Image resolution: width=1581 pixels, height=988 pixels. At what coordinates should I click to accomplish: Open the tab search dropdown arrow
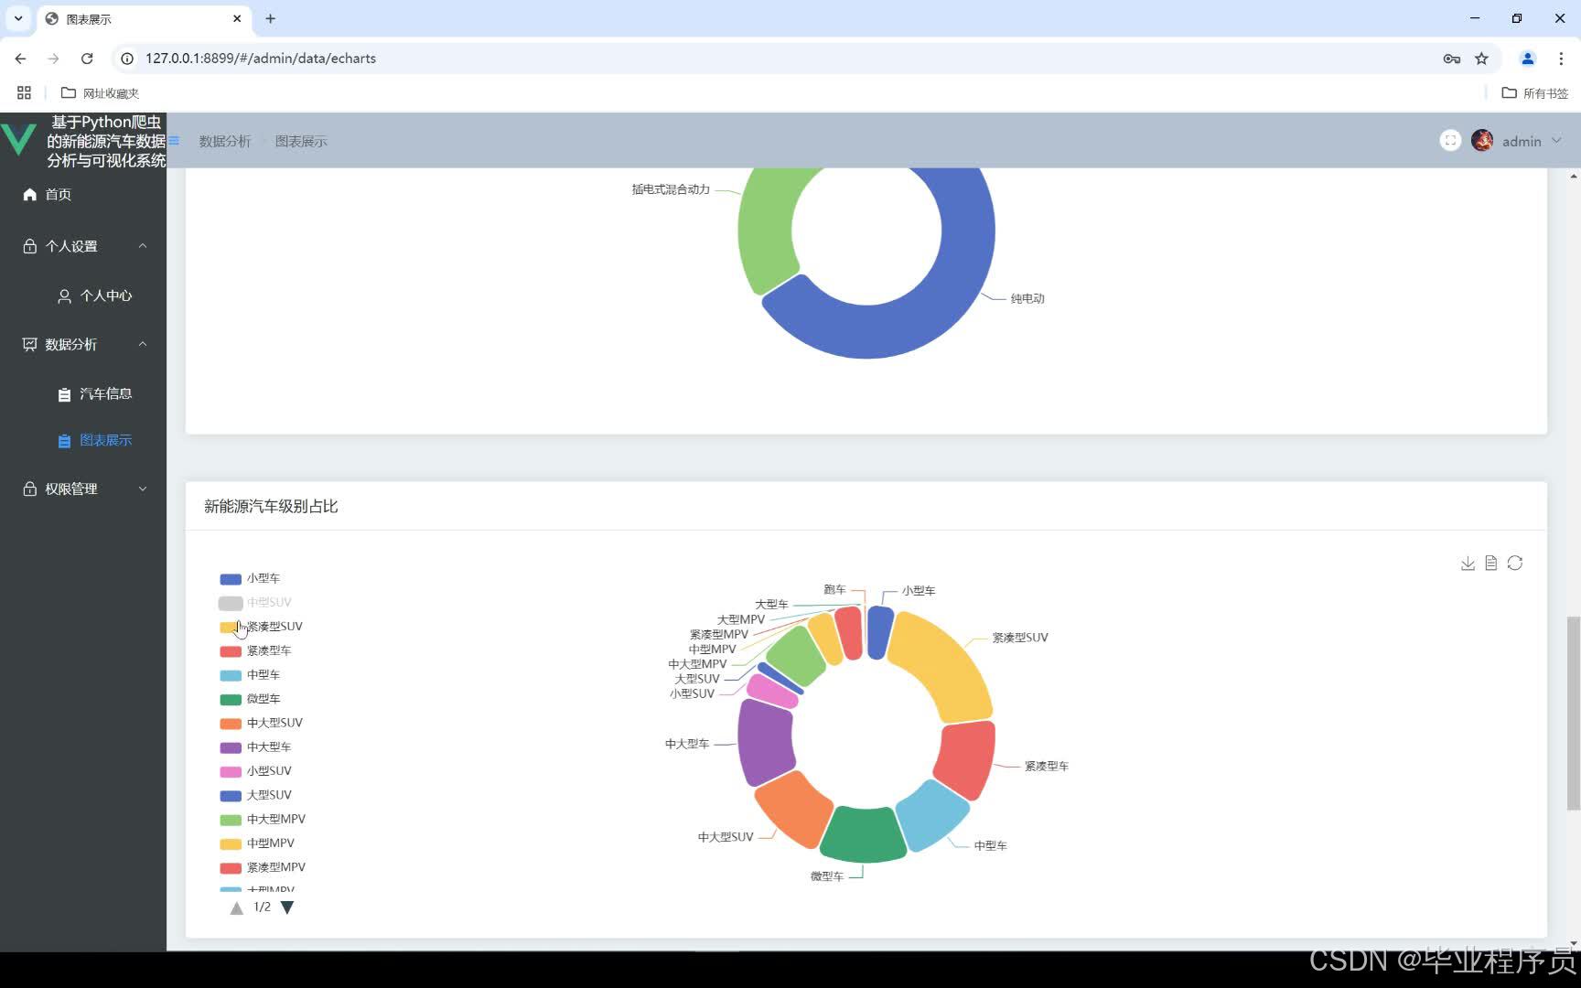point(18,18)
